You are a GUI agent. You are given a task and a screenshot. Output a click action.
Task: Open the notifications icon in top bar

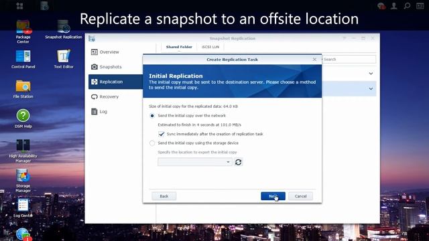[x=381, y=6]
